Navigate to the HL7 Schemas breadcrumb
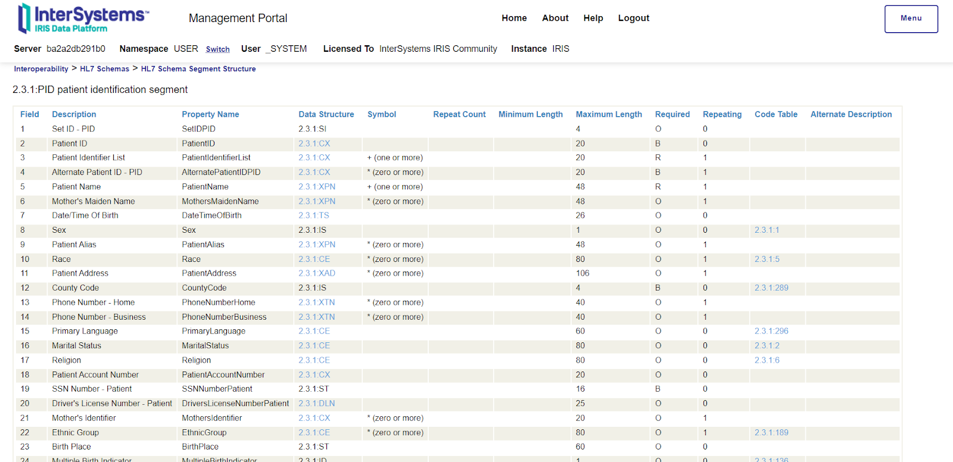The image size is (953, 462). pos(105,69)
